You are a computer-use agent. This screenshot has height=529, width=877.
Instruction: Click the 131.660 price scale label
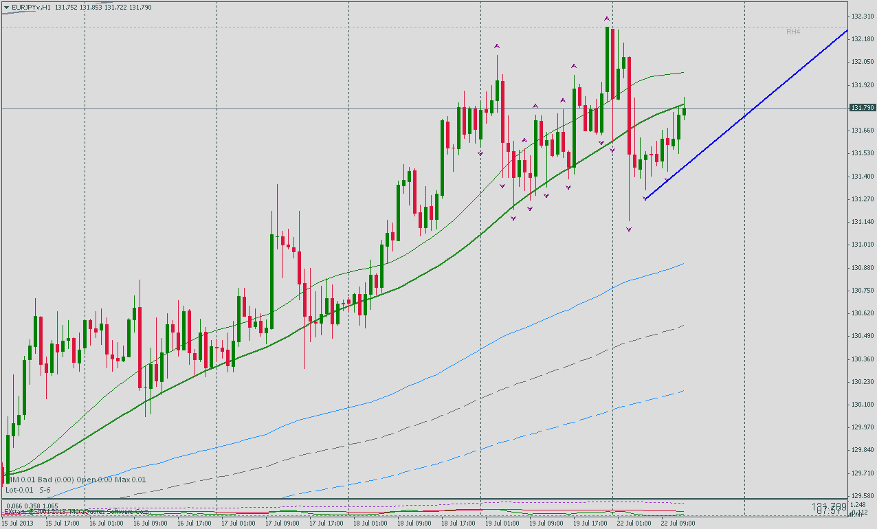862,130
